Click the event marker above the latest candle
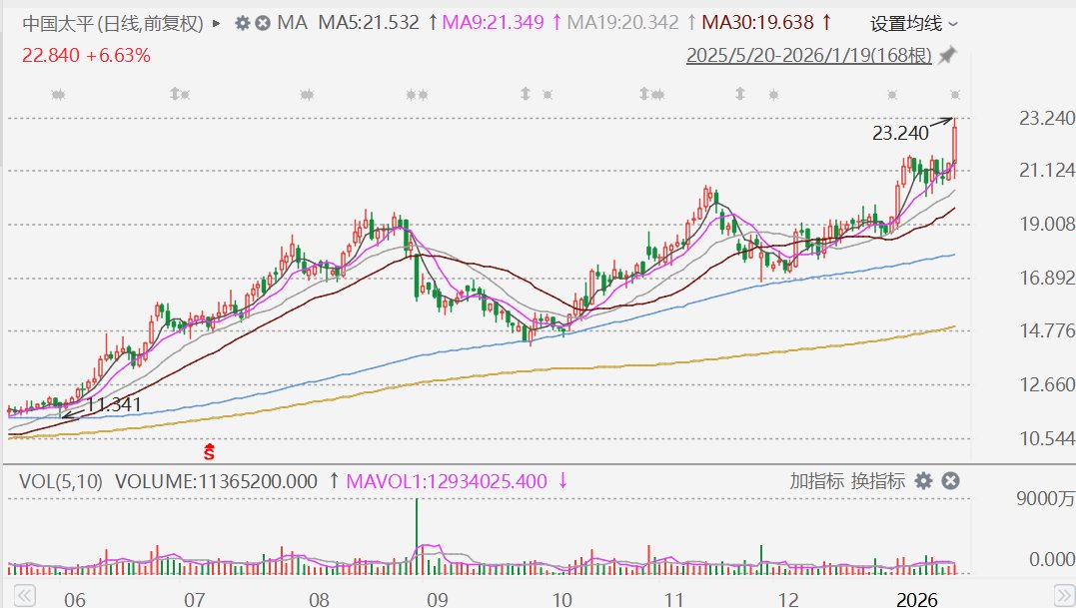The height and width of the screenshot is (608, 1076). tap(955, 94)
